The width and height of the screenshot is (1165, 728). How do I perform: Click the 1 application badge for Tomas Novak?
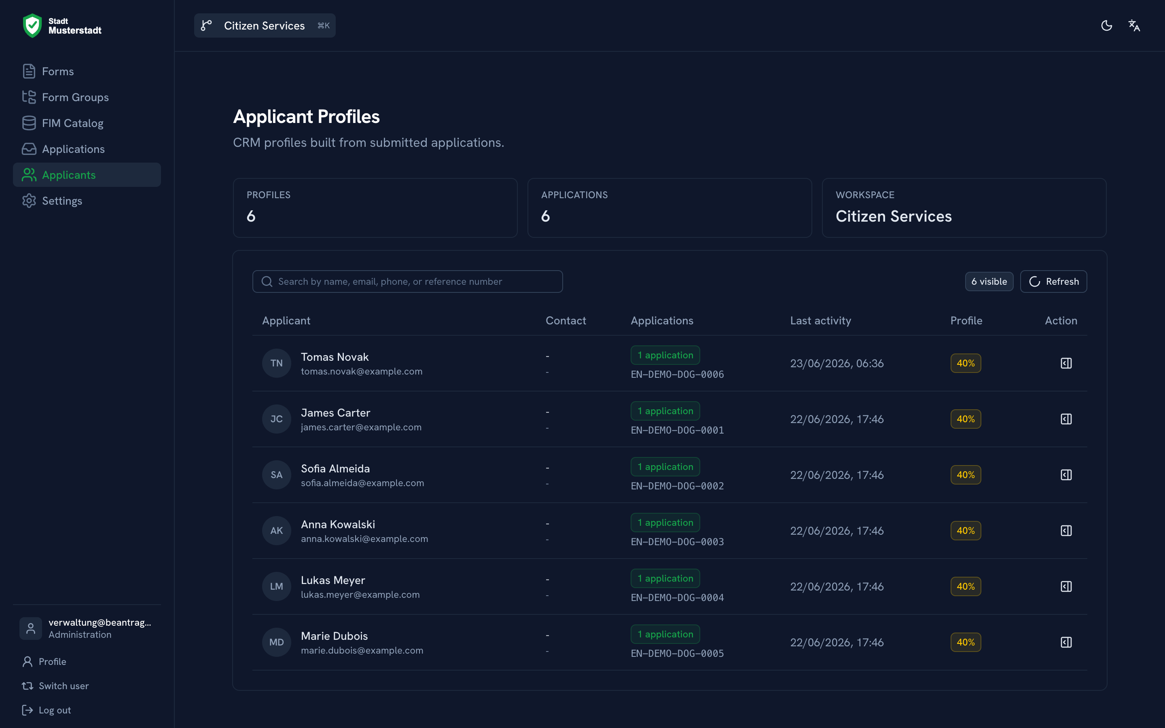665,355
